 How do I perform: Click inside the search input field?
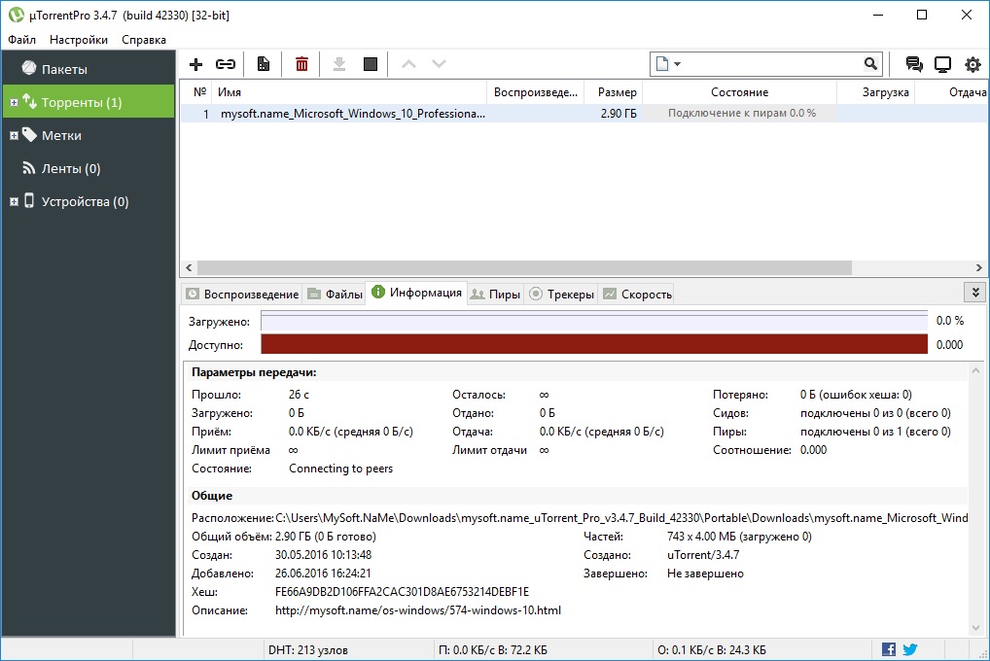(771, 64)
